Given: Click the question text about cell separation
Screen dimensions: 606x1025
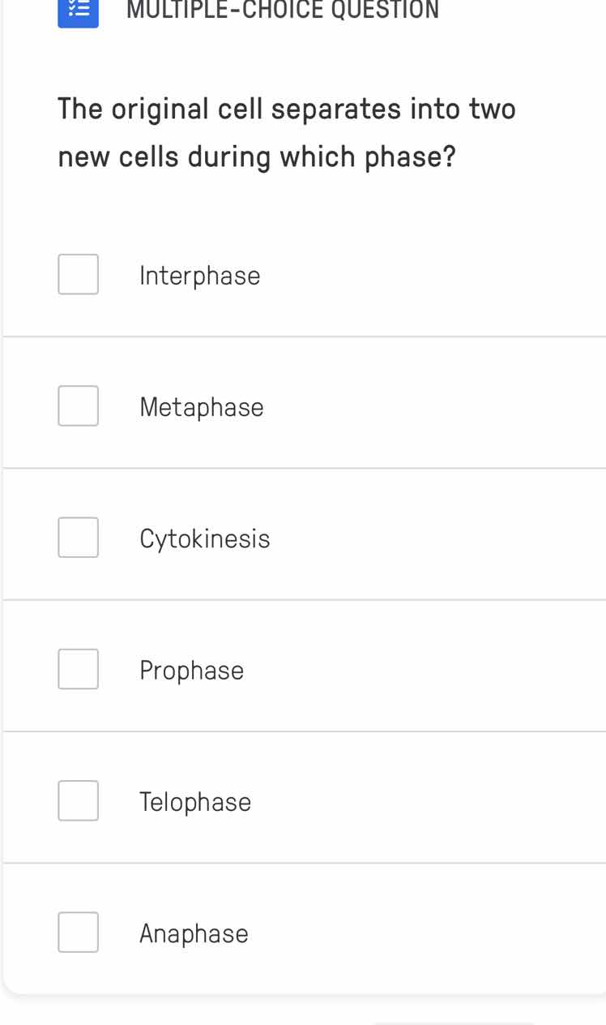Looking at the screenshot, I should click(287, 132).
